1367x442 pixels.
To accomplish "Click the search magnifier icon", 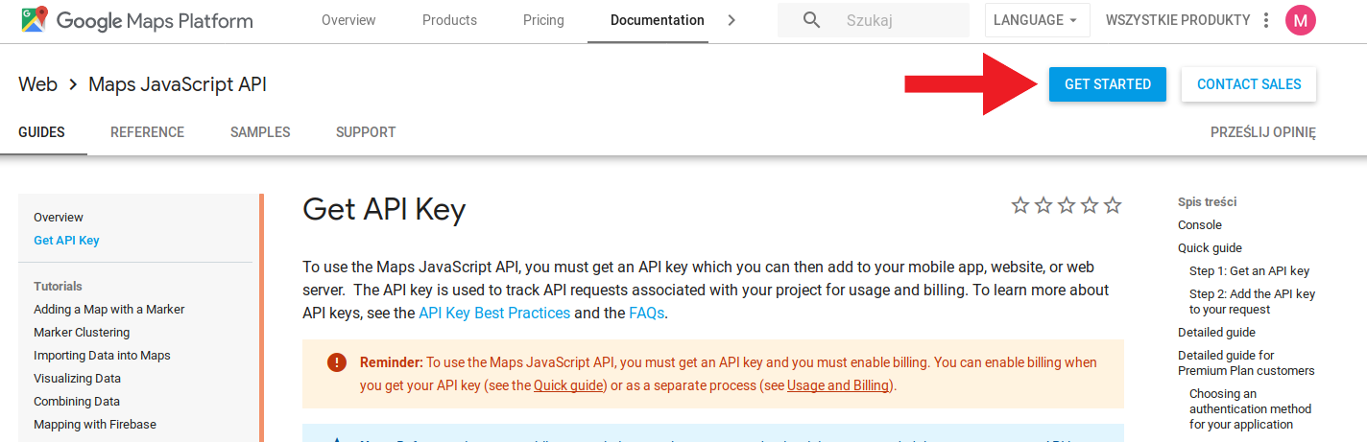I will tap(811, 20).
